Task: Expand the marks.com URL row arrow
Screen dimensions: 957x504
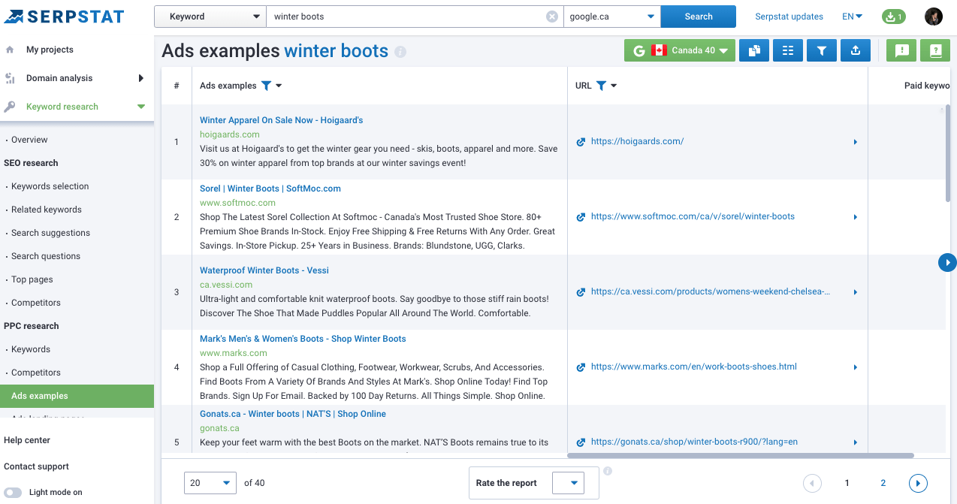Action: (856, 367)
